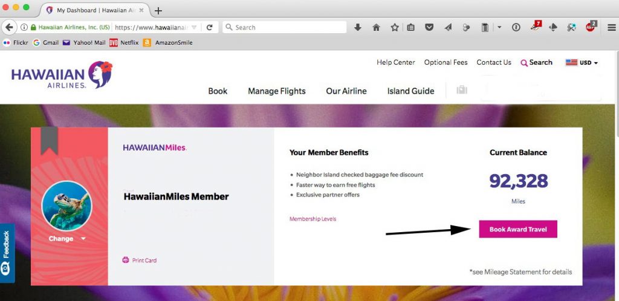Open the Feedback side tab
The image size is (619, 301).
click(x=7, y=253)
